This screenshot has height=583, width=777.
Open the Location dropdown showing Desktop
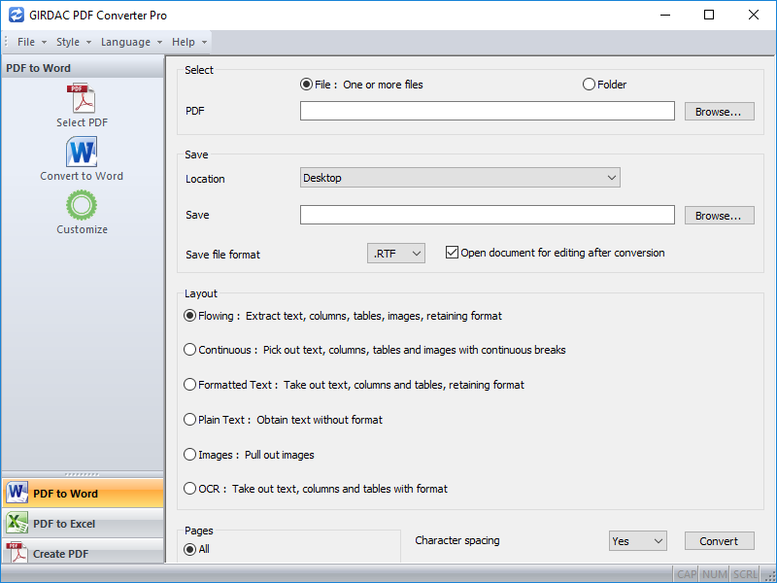point(459,178)
